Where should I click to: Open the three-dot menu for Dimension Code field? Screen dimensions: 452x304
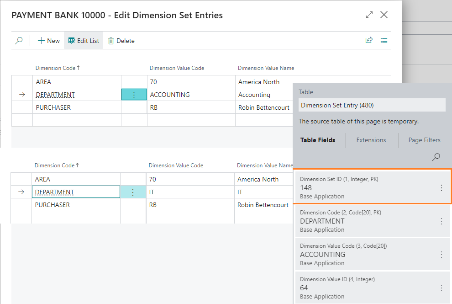click(x=441, y=221)
